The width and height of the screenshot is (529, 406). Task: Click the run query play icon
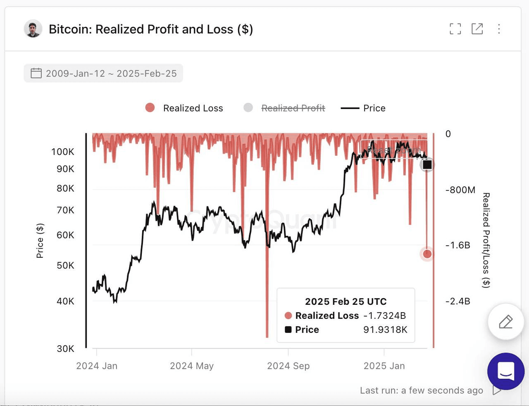click(x=496, y=390)
